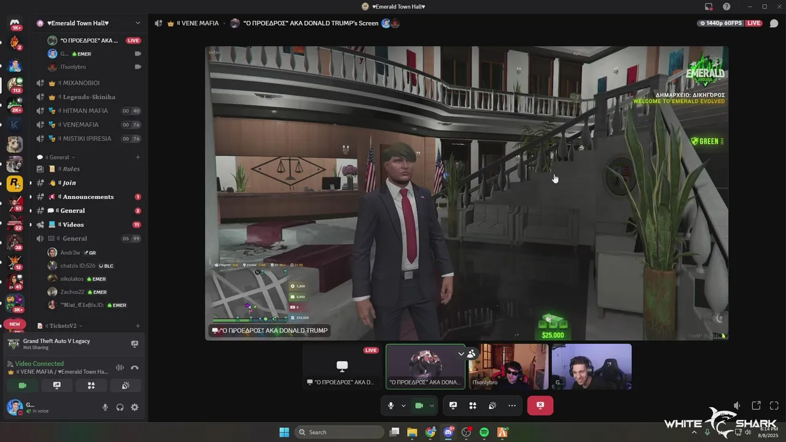Add a channel to the TicketsV2 category
Screen dimensions: 786x442
point(138,326)
